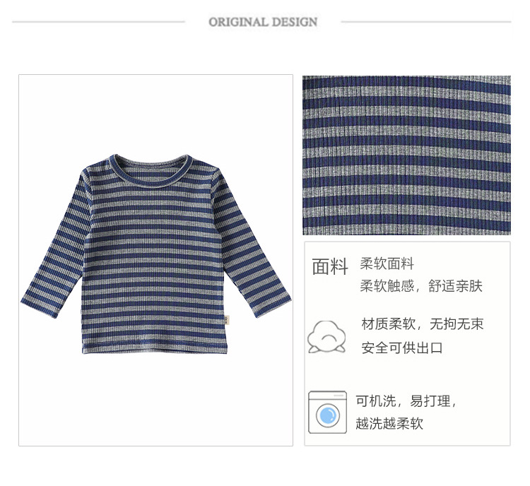Click the washing machine icon

point(327,412)
